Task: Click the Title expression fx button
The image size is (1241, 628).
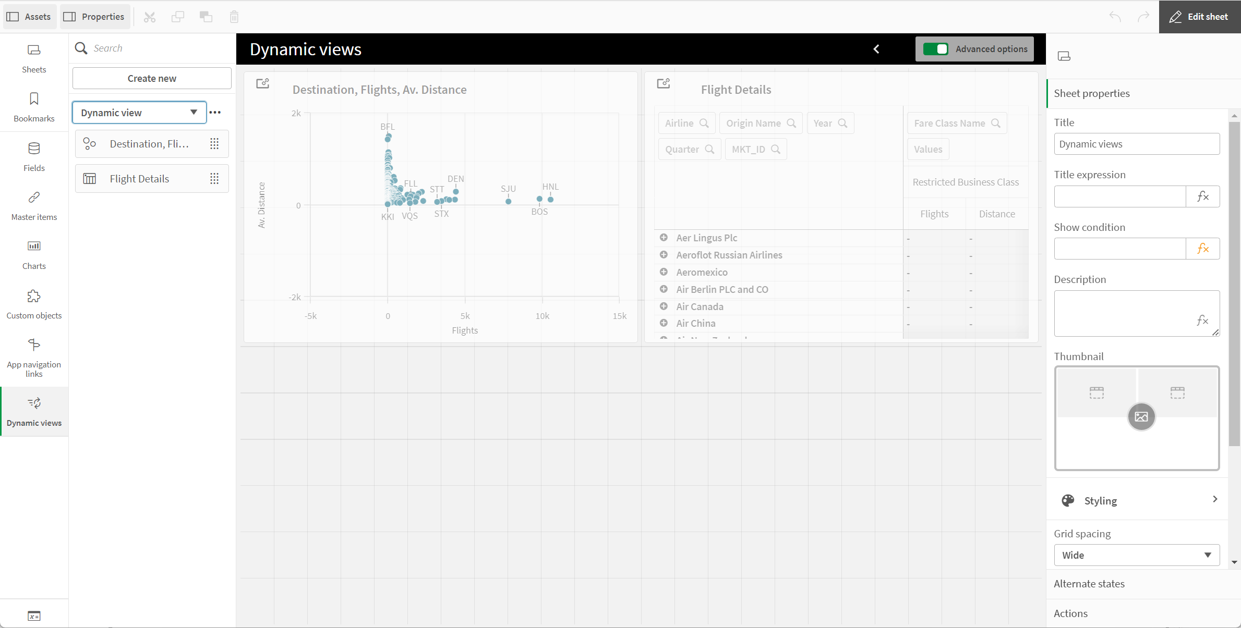Action: [x=1203, y=195]
